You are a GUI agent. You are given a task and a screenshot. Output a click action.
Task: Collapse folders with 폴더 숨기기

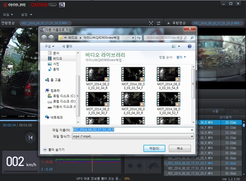(54, 150)
